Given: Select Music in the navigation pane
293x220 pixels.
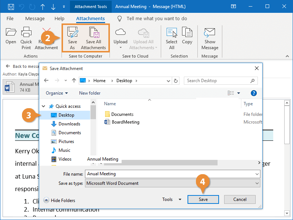Looking at the screenshot, I should tap(60, 150).
